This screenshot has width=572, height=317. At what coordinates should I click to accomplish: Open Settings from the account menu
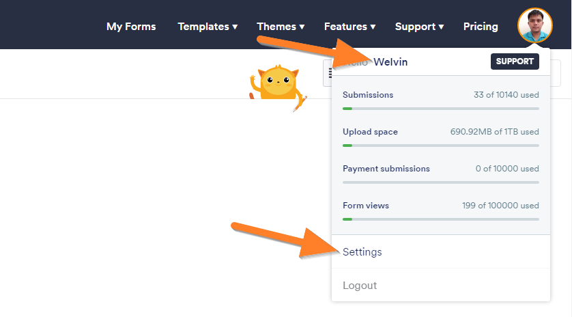click(x=362, y=252)
